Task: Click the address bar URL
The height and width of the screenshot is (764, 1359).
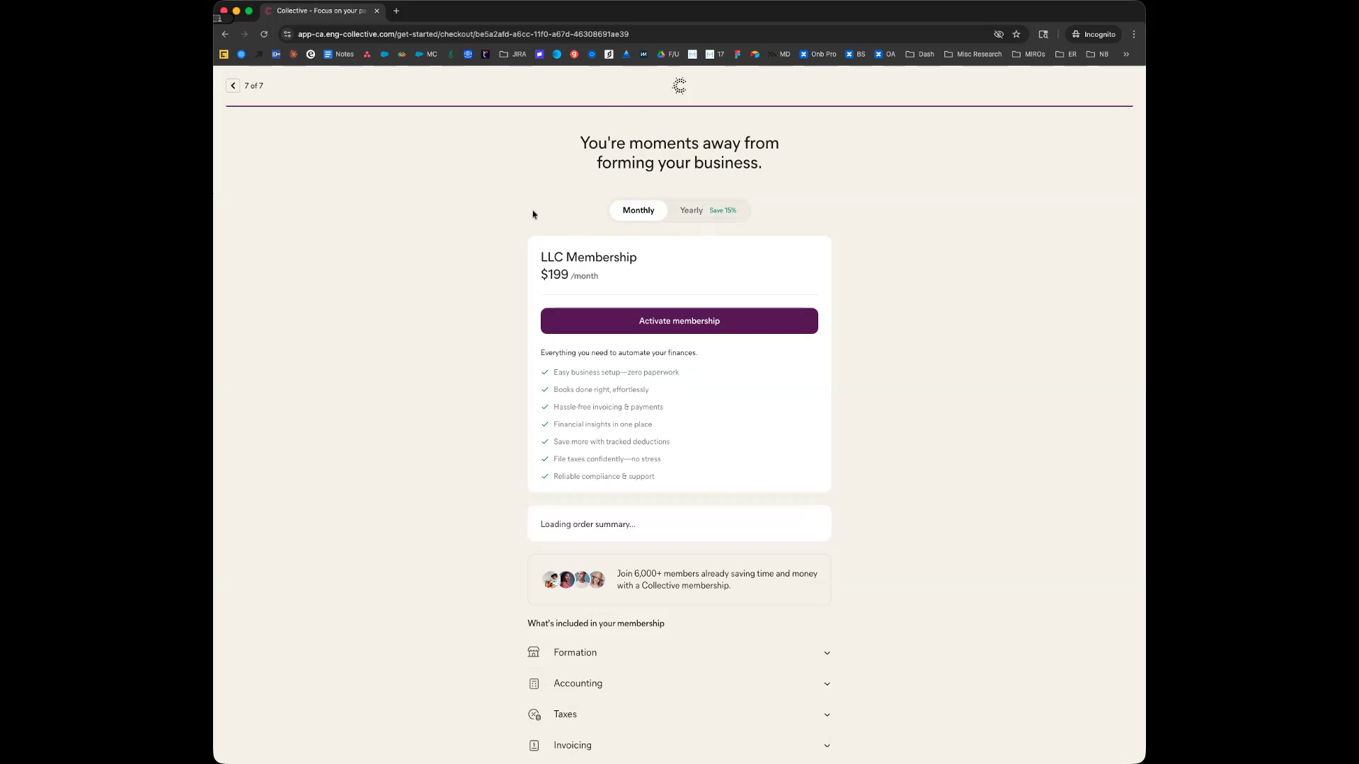Action: click(x=463, y=34)
